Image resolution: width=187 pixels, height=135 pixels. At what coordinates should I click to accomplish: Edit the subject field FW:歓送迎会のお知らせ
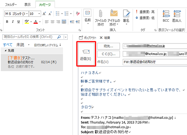point(155,62)
